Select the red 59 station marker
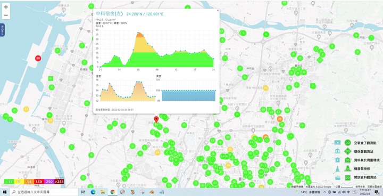Screen dimensions: 383x196 (38, 58)
